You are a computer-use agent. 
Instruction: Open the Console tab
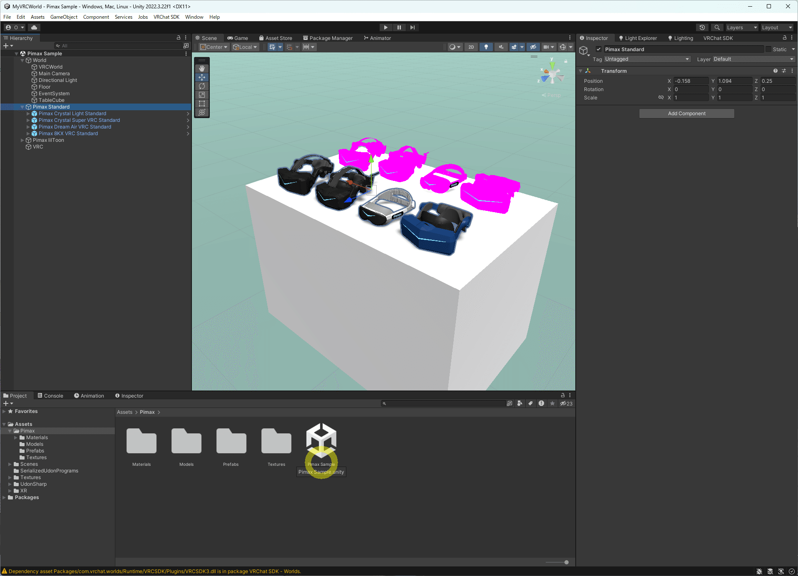coord(50,396)
